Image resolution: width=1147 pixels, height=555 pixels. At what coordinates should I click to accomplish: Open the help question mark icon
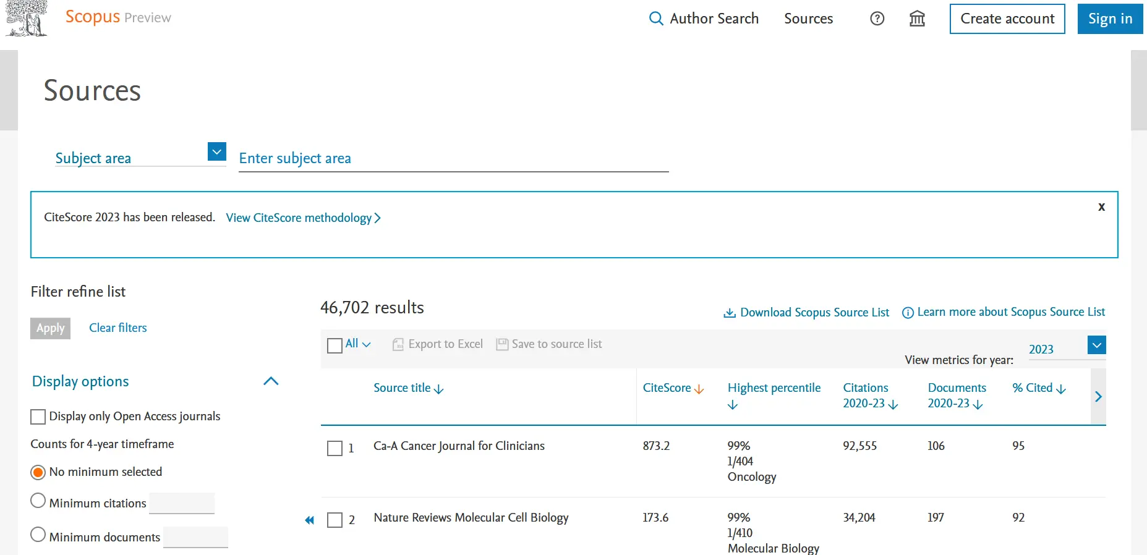[x=877, y=19]
